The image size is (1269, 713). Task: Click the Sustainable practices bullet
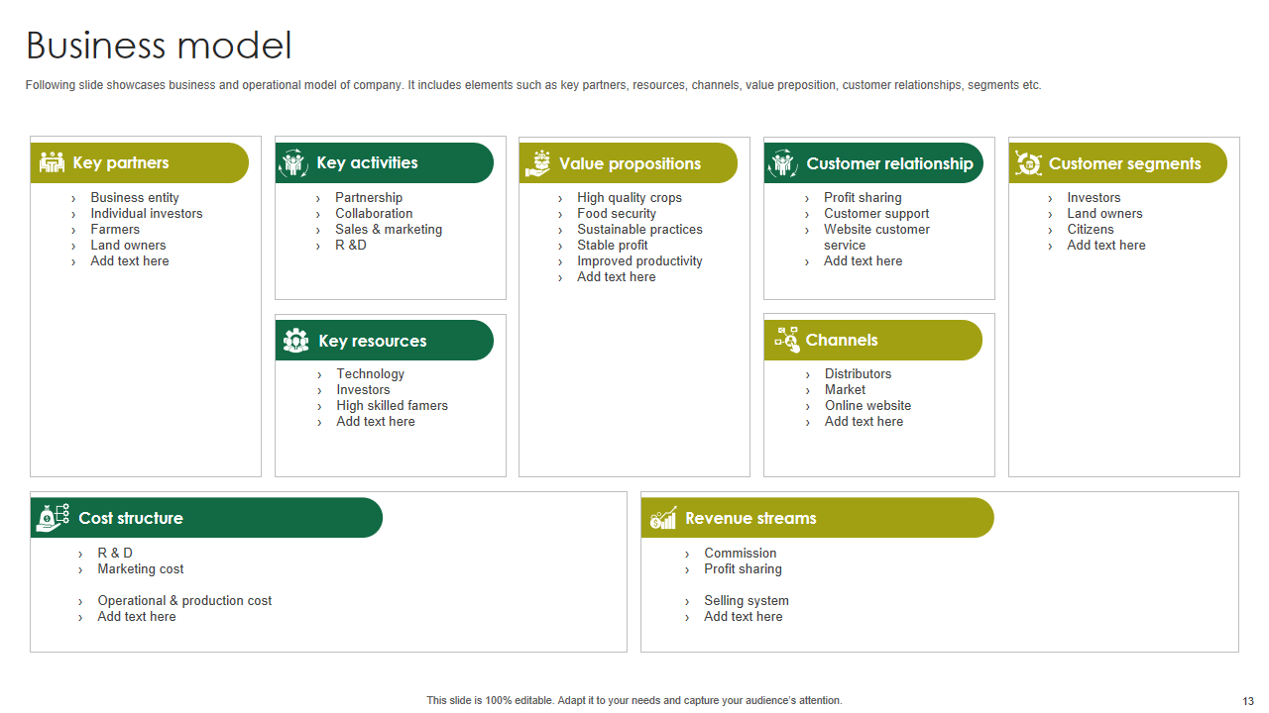(639, 230)
